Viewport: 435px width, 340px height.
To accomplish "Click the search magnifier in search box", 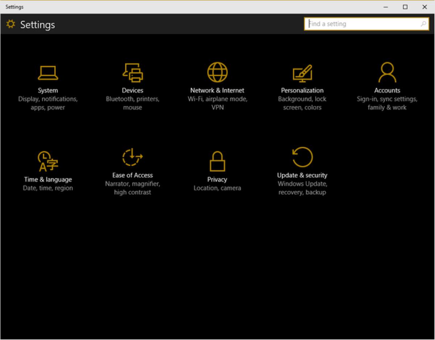I will [423, 24].
